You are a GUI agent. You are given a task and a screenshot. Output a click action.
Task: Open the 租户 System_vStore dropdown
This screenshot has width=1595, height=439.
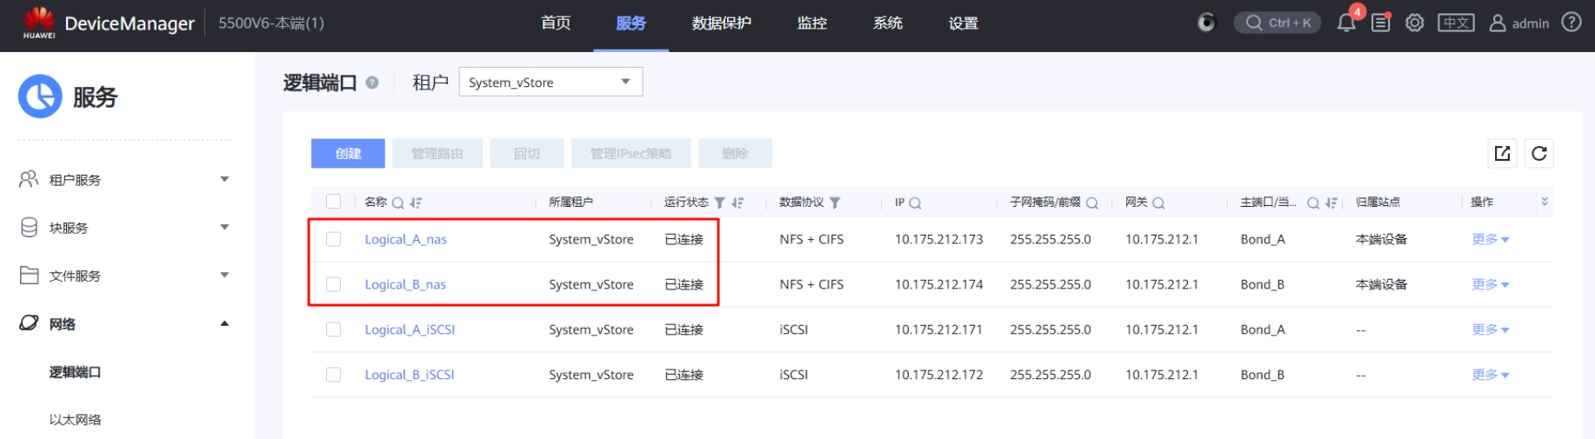[x=550, y=83]
